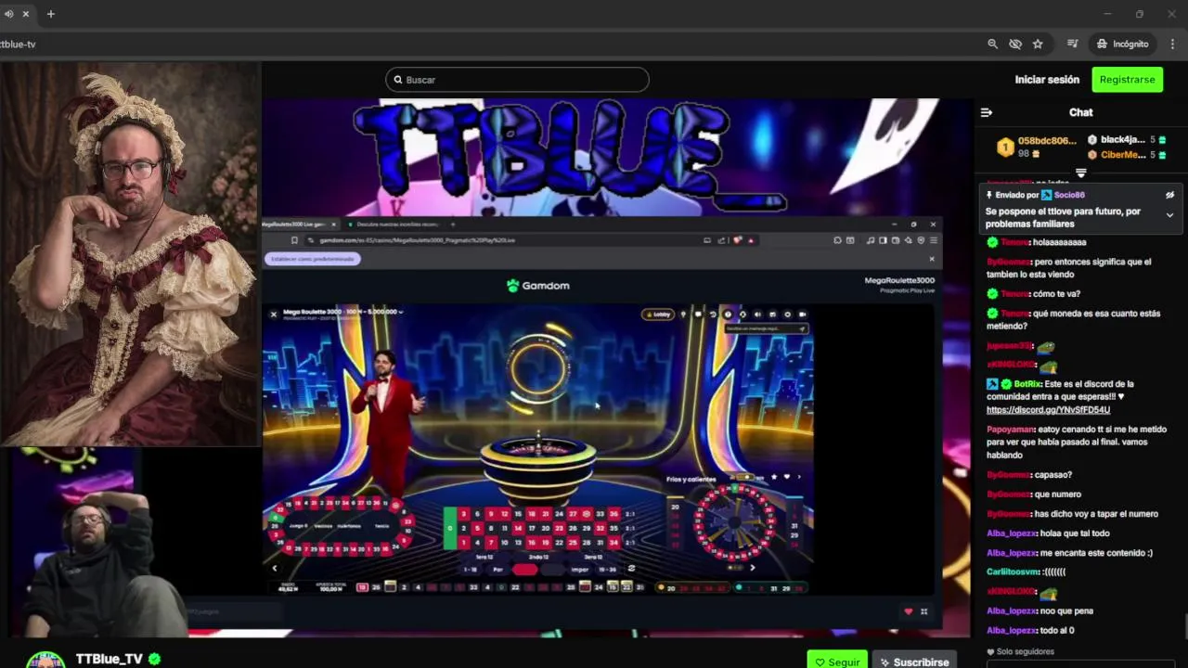1188x668 pixels.
Task: Click the Lobby button in roulette game
Action: [657, 315]
